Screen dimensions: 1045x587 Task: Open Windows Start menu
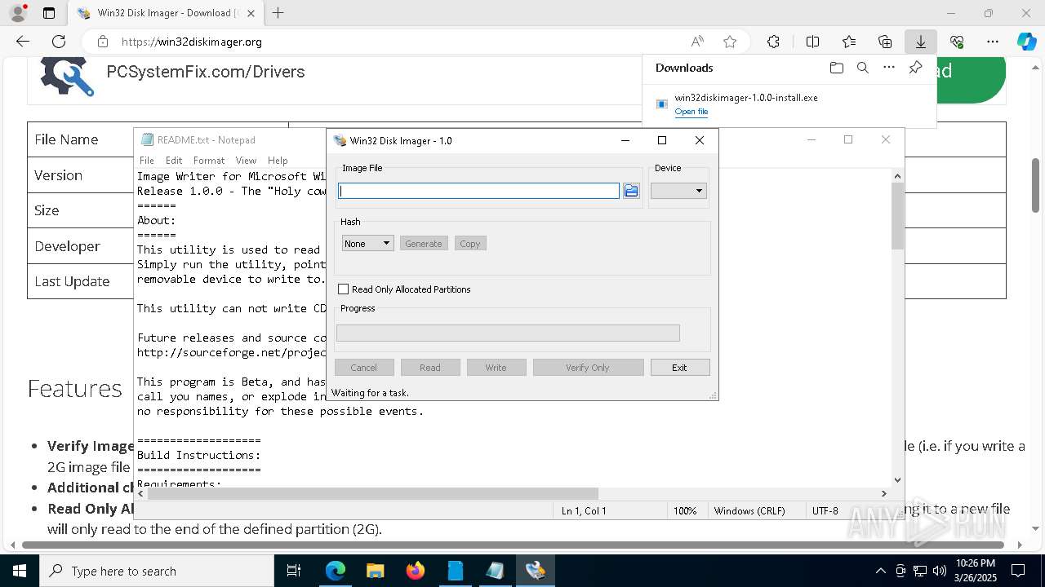pyautogui.click(x=20, y=571)
